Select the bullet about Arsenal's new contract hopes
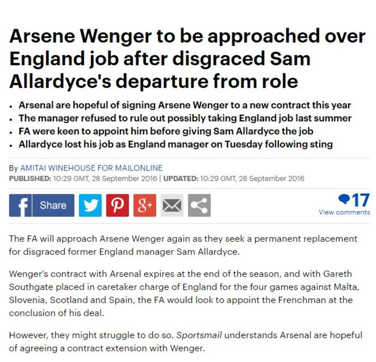Viewport: 376px width, 362px height. point(185,105)
